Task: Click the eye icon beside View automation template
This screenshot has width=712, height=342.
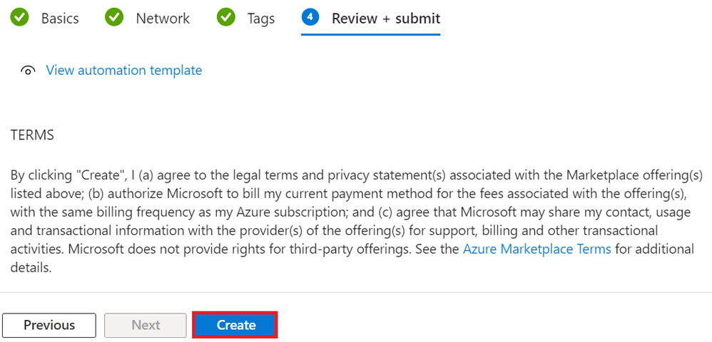Action: coord(29,71)
